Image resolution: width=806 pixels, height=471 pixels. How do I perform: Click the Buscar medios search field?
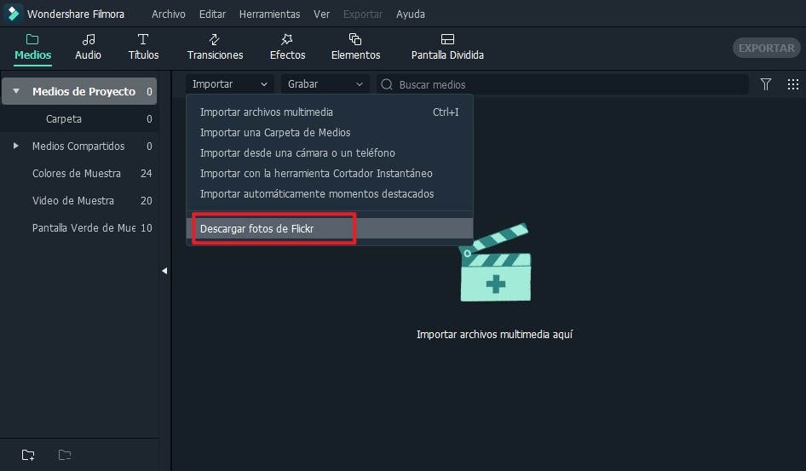pos(562,84)
